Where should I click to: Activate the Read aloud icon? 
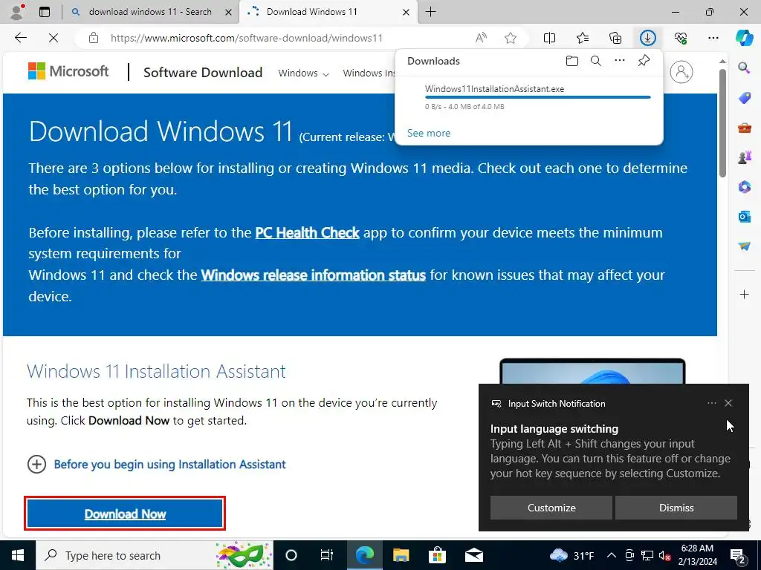481,38
